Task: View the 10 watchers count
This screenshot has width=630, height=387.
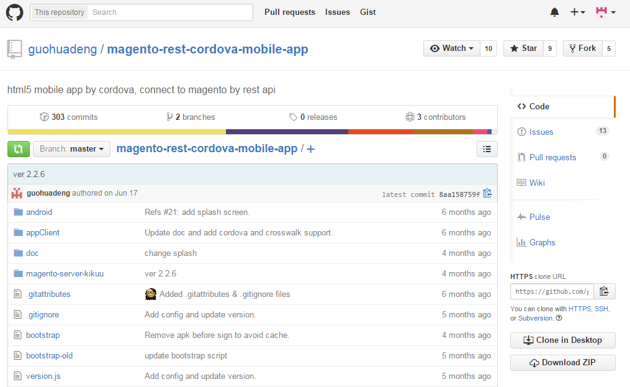Action: (488, 48)
